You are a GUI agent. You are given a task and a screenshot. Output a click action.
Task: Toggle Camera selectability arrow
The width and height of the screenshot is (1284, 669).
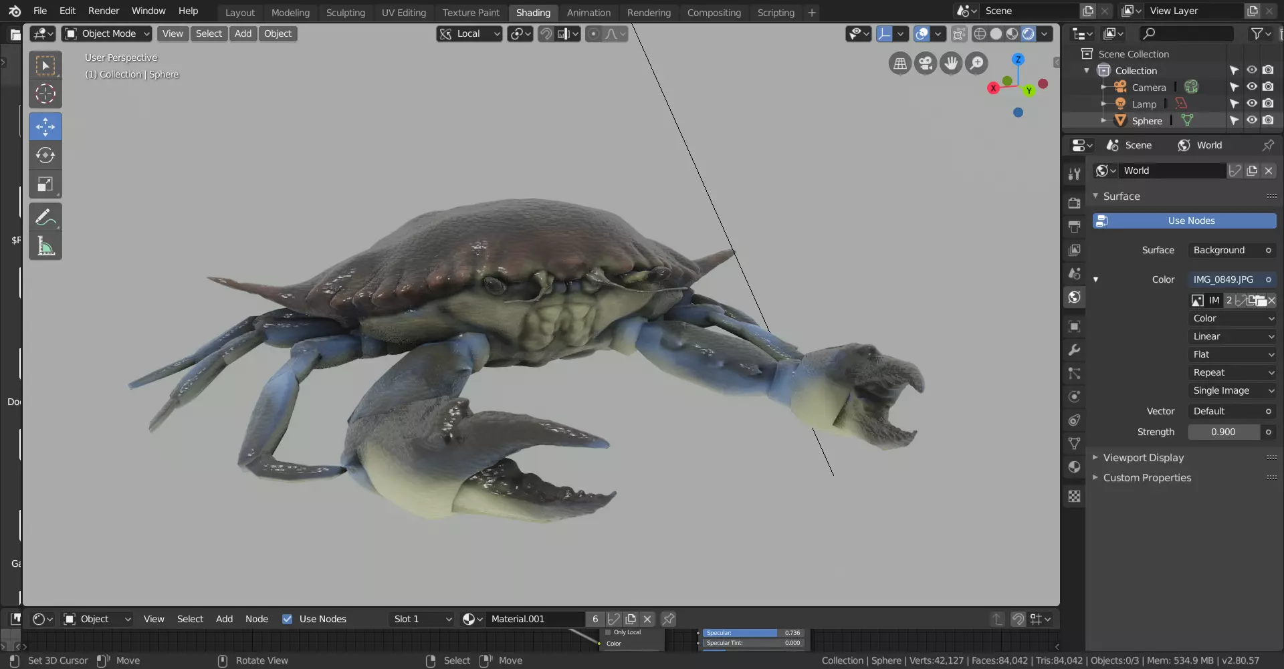[1235, 87]
